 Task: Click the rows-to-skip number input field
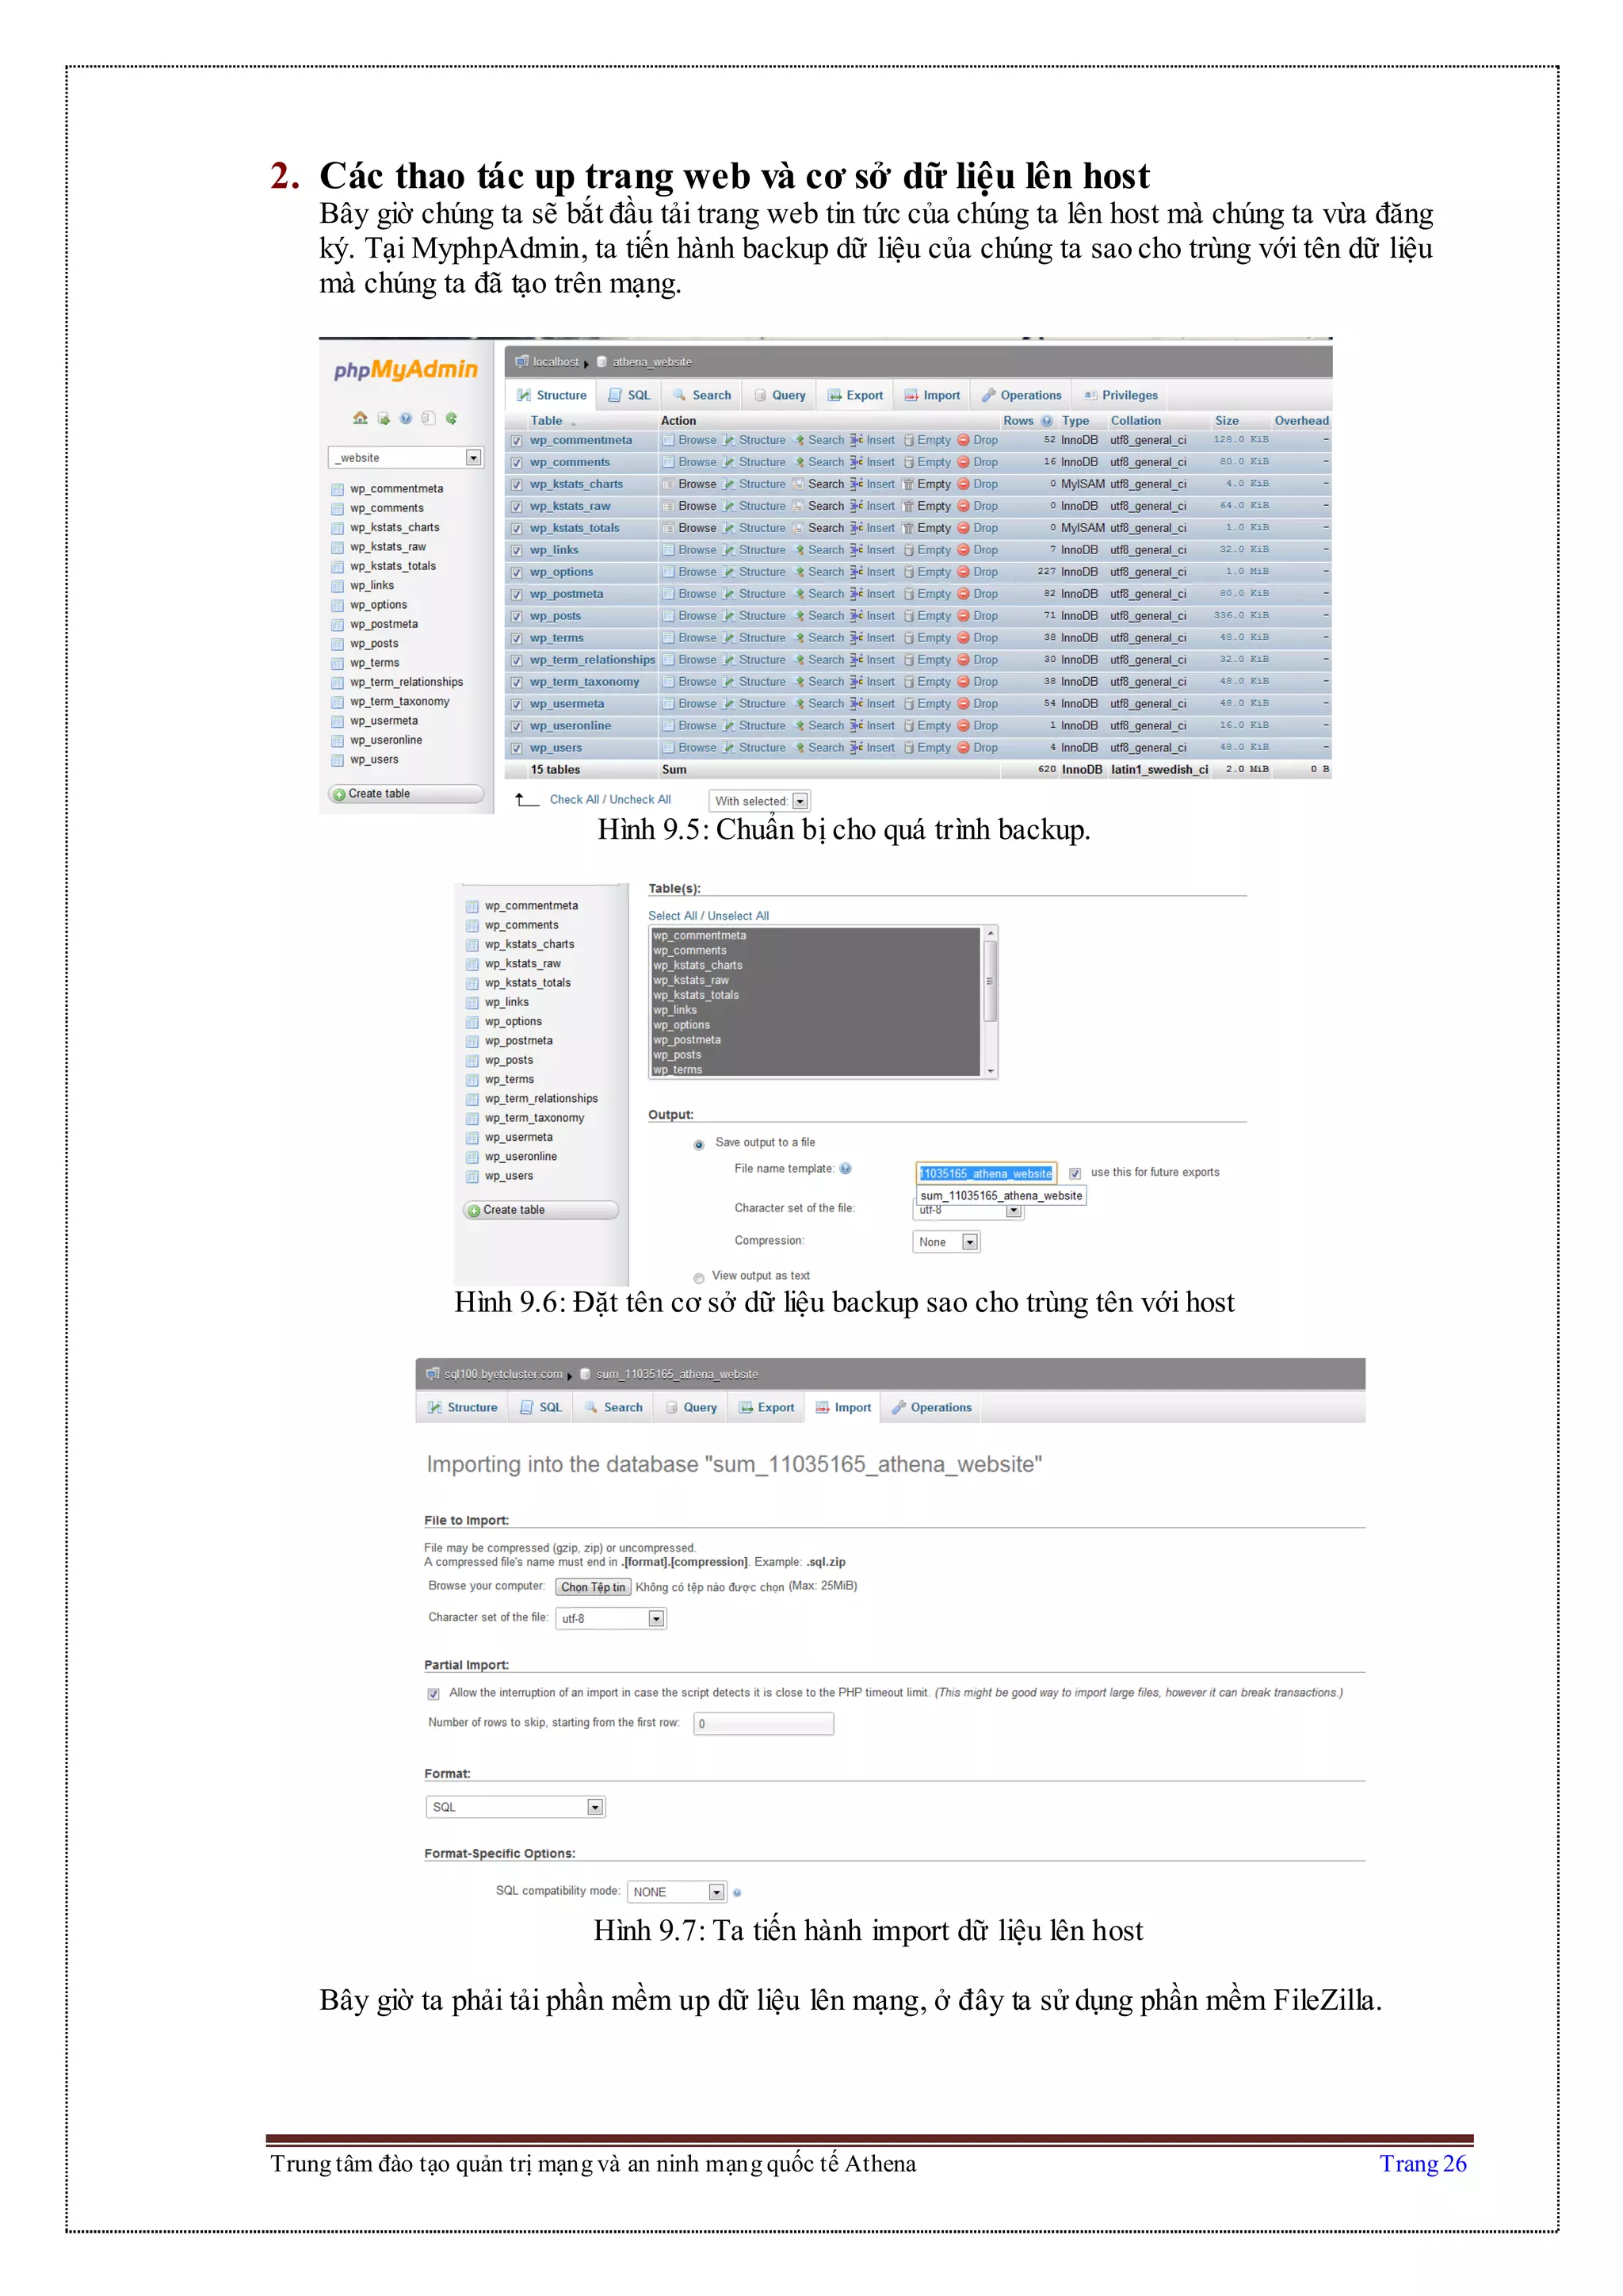click(x=763, y=1723)
